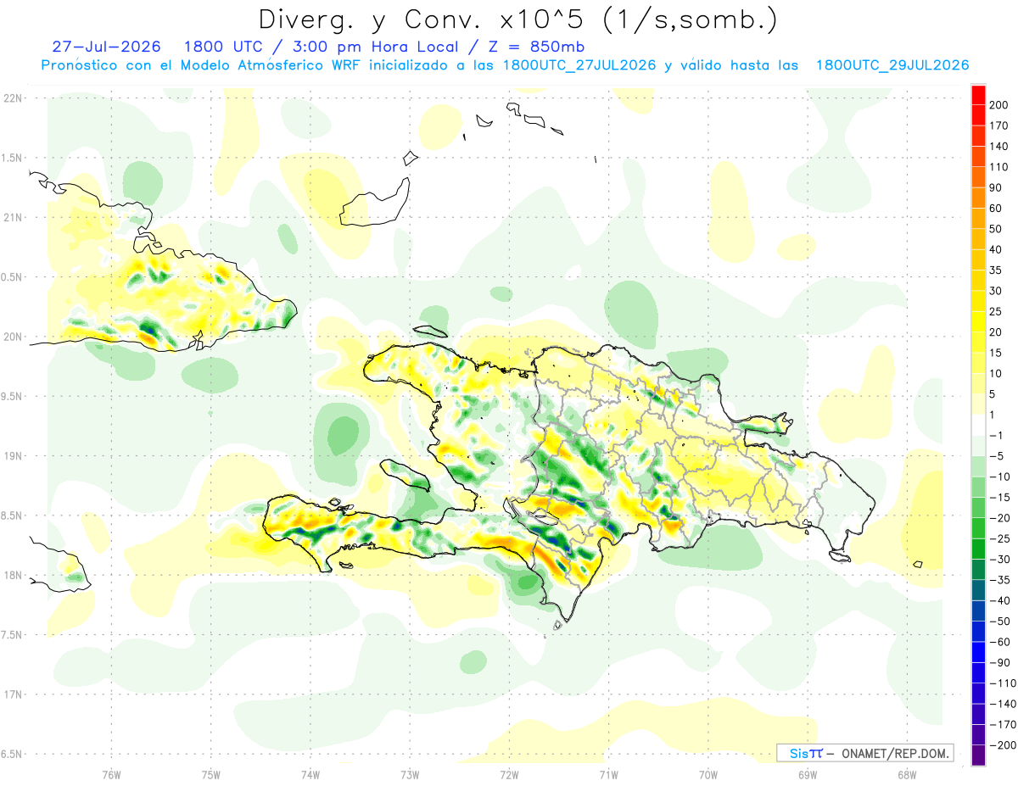Image resolution: width=1018 pixels, height=786 pixels.
Task: Click the '68W' longitude label
Action: tap(907, 775)
